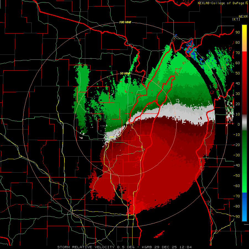Click the [KT] units label
Viewport: 249px width, 249px height.
point(236,19)
